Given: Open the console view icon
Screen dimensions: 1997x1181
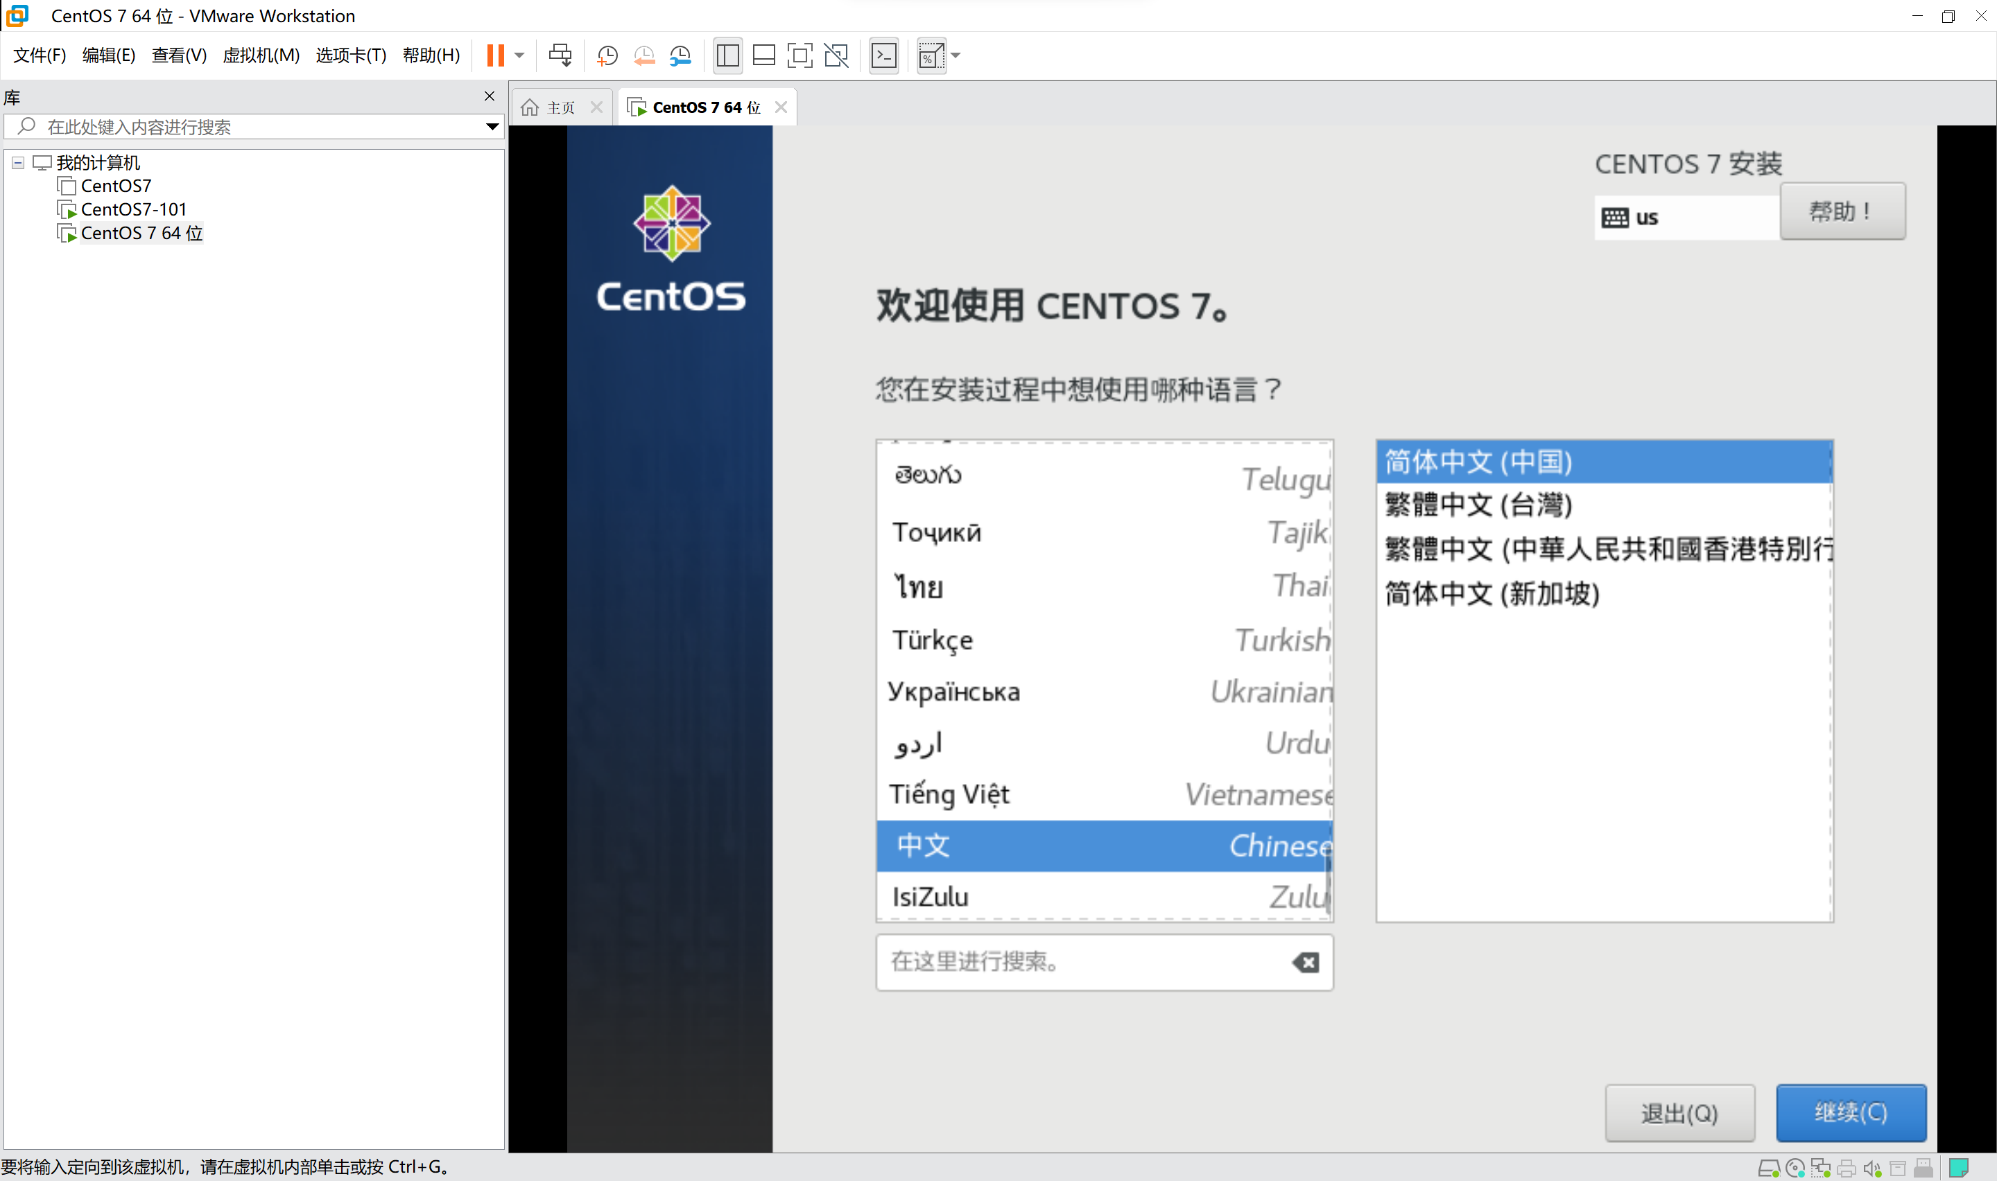Looking at the screenshot, I should point(883,55).
